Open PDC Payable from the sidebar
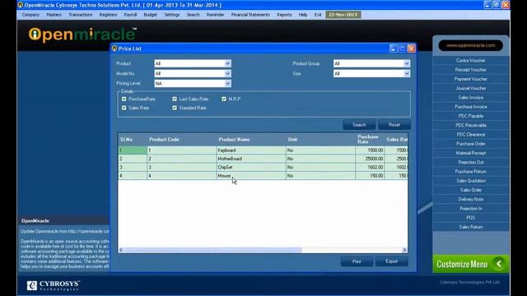Viewport: 527px width, 296px height. pyautogui.click(x=470, y=116)
